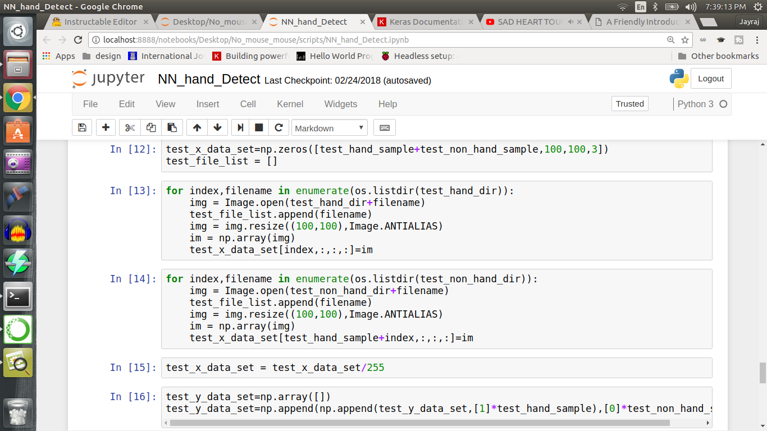Copy selected cells in the Jupyter toolbar
The width and height of the screenshot is (767, 431).
pos(151,128)
